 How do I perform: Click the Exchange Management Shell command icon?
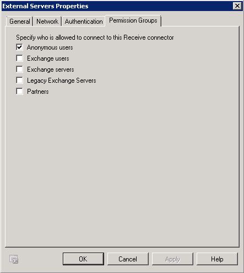pos(14,259)
